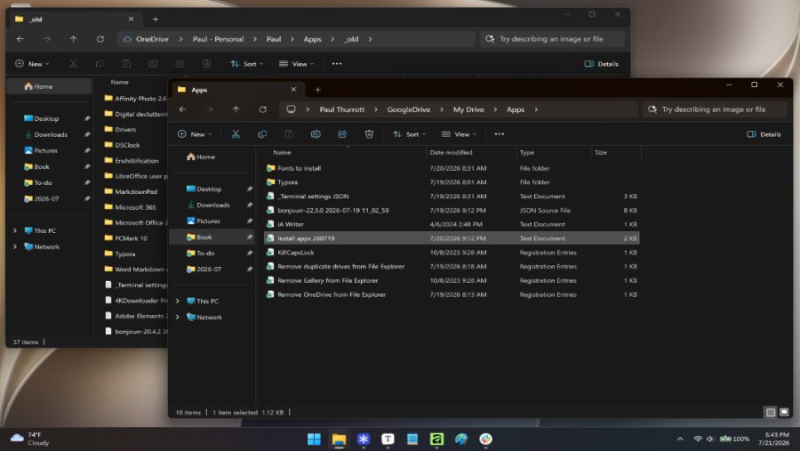This screenshot has height=451, width=800.
Task: Go up one level in _old window
Action: pyautogui.click(x=74, y=39)
